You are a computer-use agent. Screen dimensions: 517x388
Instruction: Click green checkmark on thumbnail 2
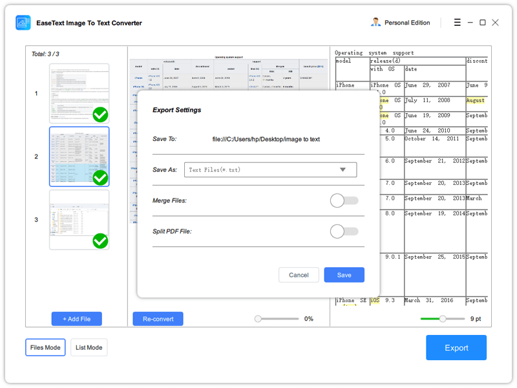100,178
